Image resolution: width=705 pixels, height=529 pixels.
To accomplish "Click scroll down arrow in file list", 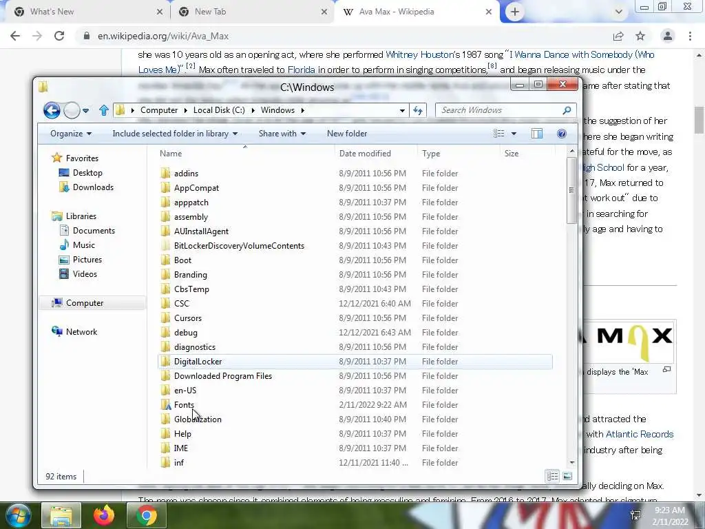I will pos(572,463).
